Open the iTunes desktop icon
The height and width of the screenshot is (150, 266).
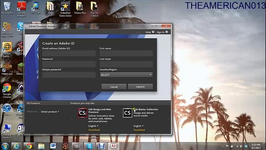pos(7,110)
